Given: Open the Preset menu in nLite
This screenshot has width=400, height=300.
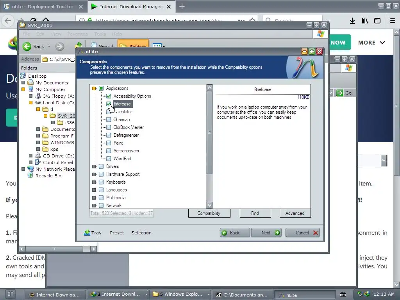Looking at the screenshot, I should (117, 233).
